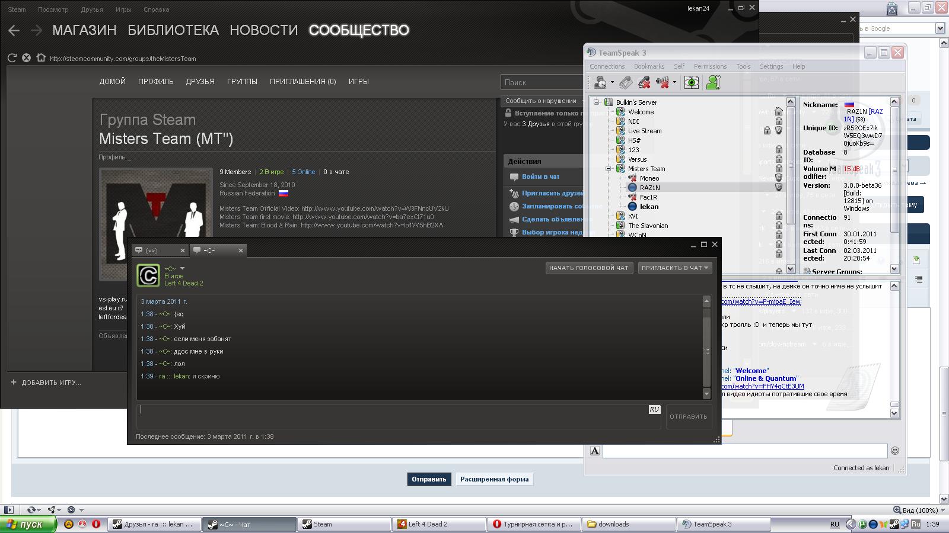Close the (<>) chat tab
This screenshot has height=533, width=949.
(x=183, y=251)
